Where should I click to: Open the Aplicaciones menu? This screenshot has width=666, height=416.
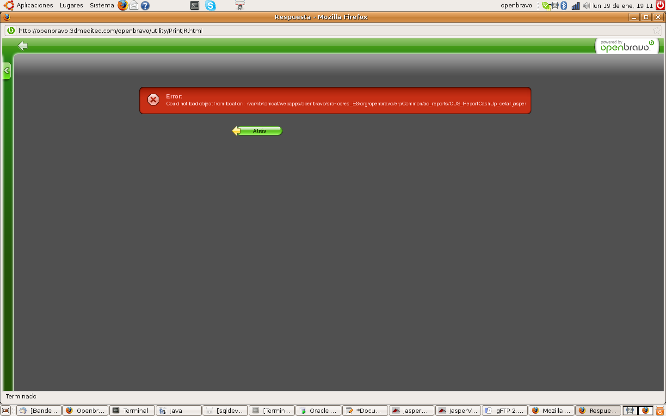point(35,6)
